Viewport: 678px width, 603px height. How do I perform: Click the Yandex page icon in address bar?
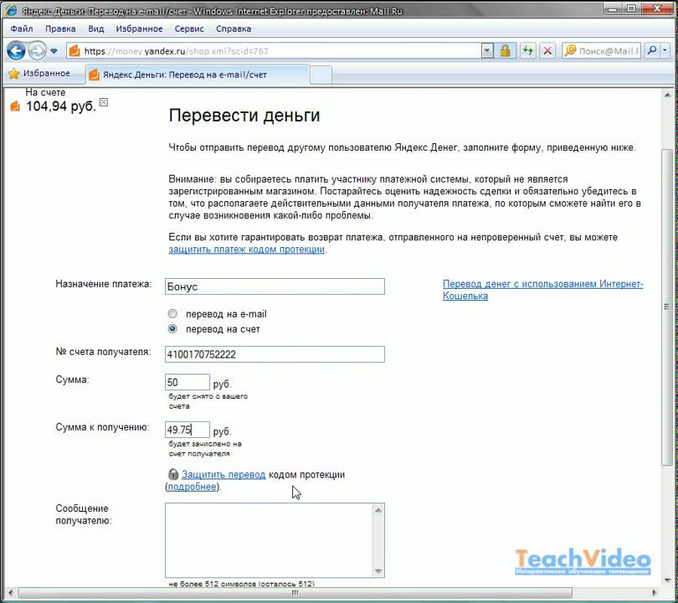[x=74, y=51]
